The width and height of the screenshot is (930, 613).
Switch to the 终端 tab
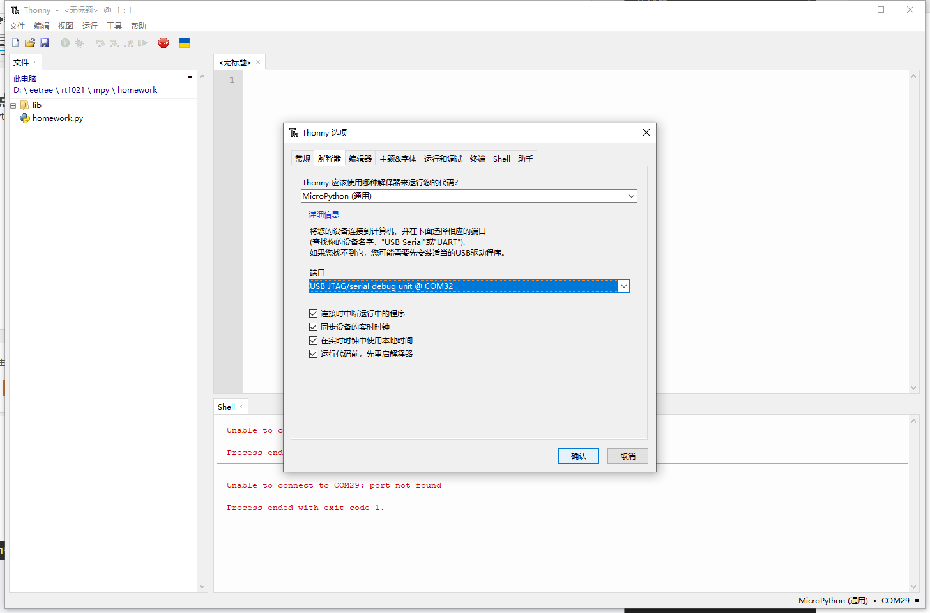coord(478,159)
